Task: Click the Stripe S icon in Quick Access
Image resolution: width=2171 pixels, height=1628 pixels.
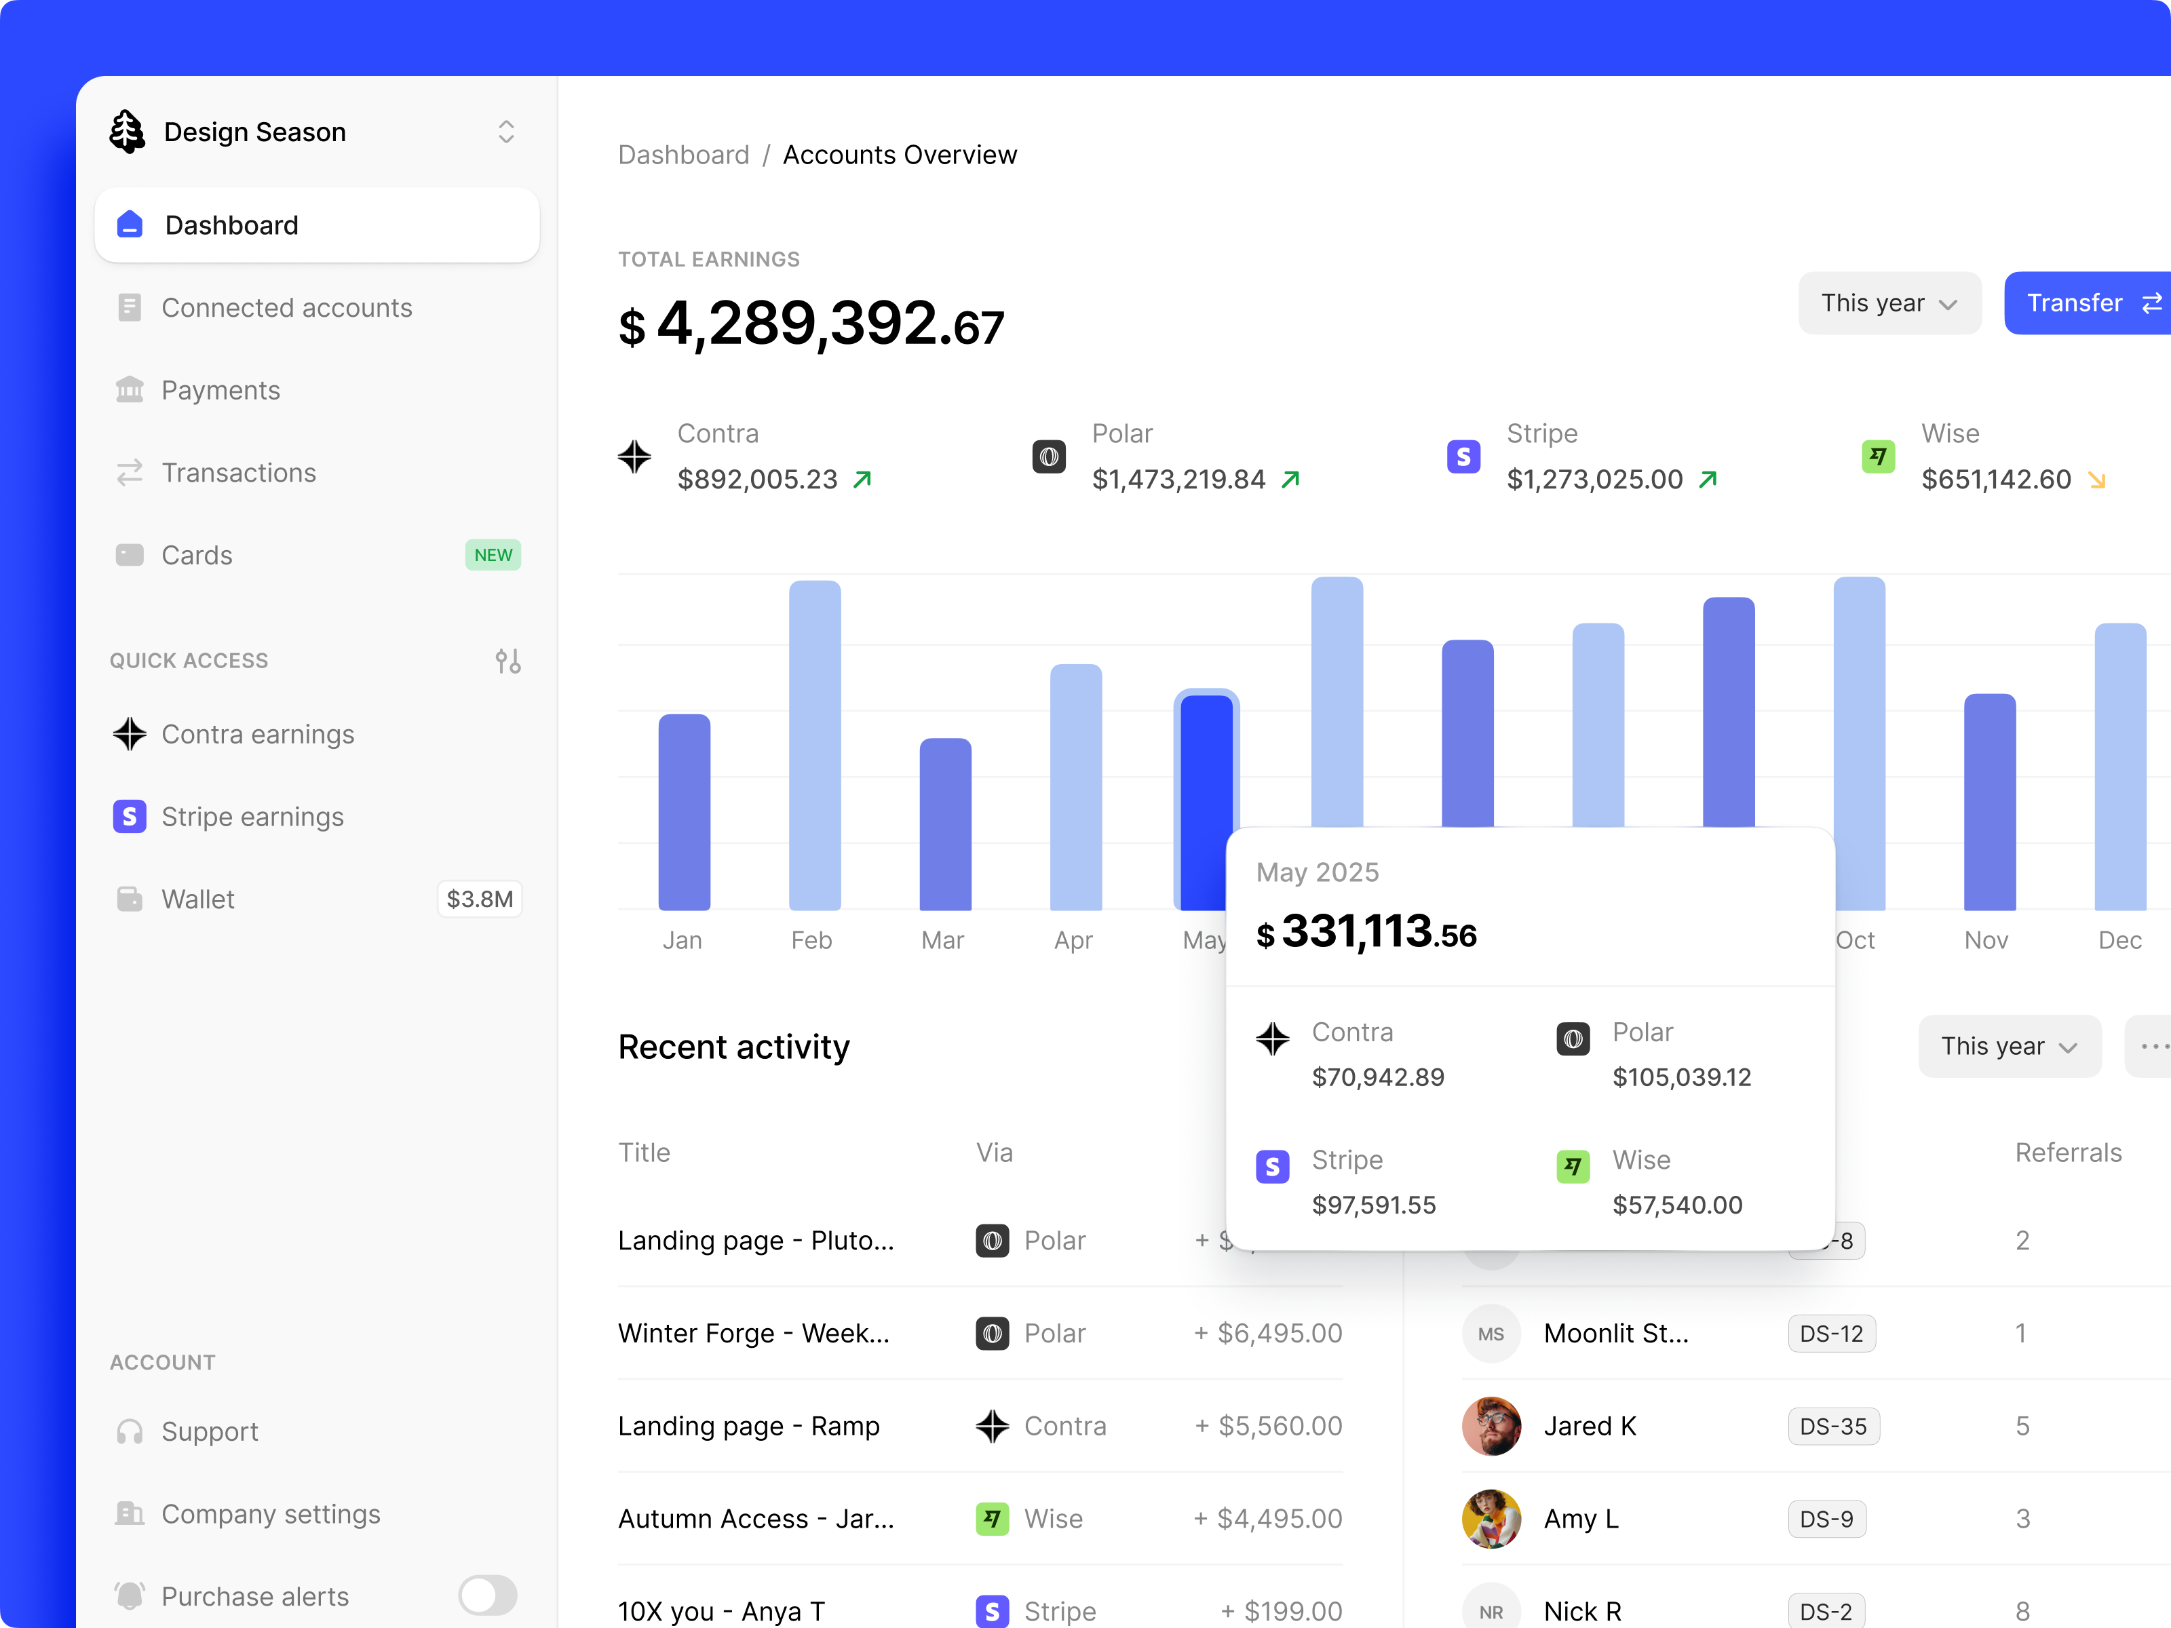Action: click(130, 817)
